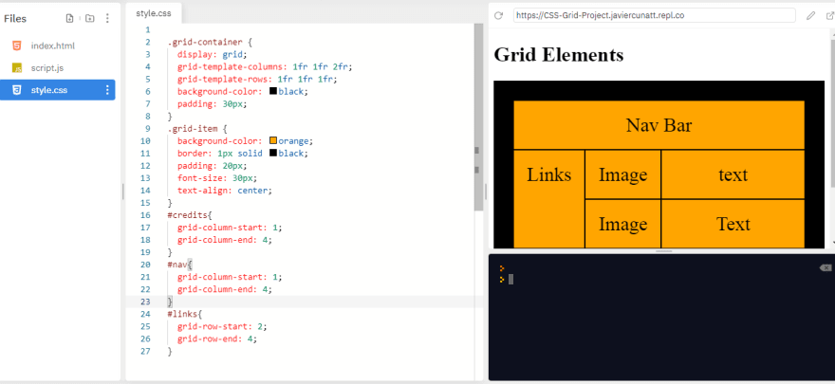Click the pencil edit icon beside URL
The width and height of the screenshot is (835, 384).
[x=810, y=15]
